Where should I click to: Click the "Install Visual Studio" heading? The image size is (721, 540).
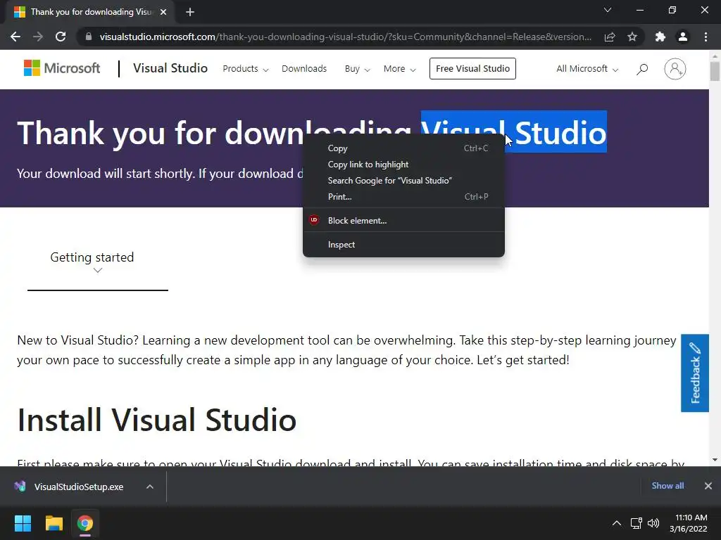coord(157,420)
